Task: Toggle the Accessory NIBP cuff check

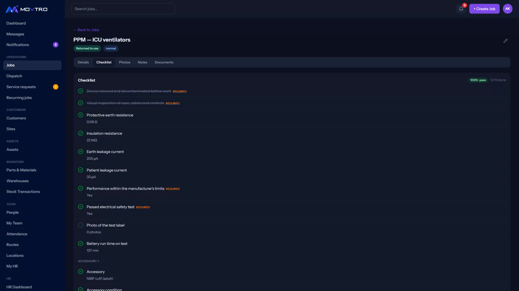Action: pyautogui.click(x=81, y=272)
